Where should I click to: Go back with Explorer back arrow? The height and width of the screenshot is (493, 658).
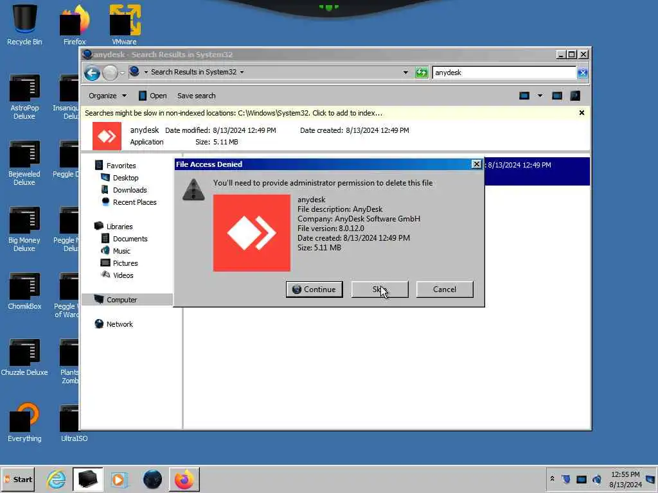pos(92,73)
